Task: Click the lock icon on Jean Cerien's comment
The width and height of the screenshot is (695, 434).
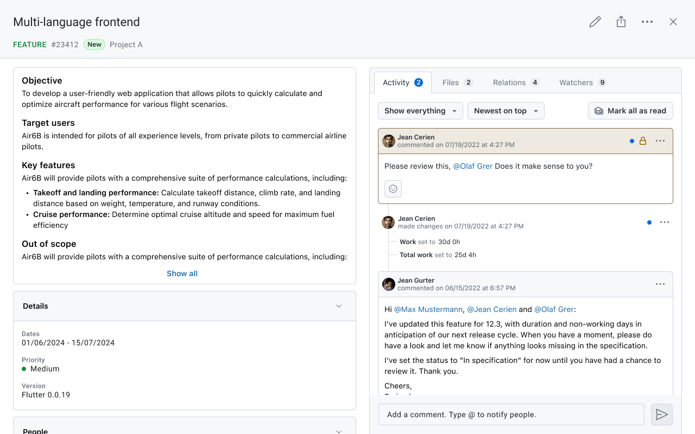Action: [x=643, y=141]
